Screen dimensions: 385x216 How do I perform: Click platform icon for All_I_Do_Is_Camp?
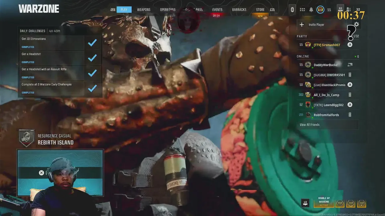[350, 95]
